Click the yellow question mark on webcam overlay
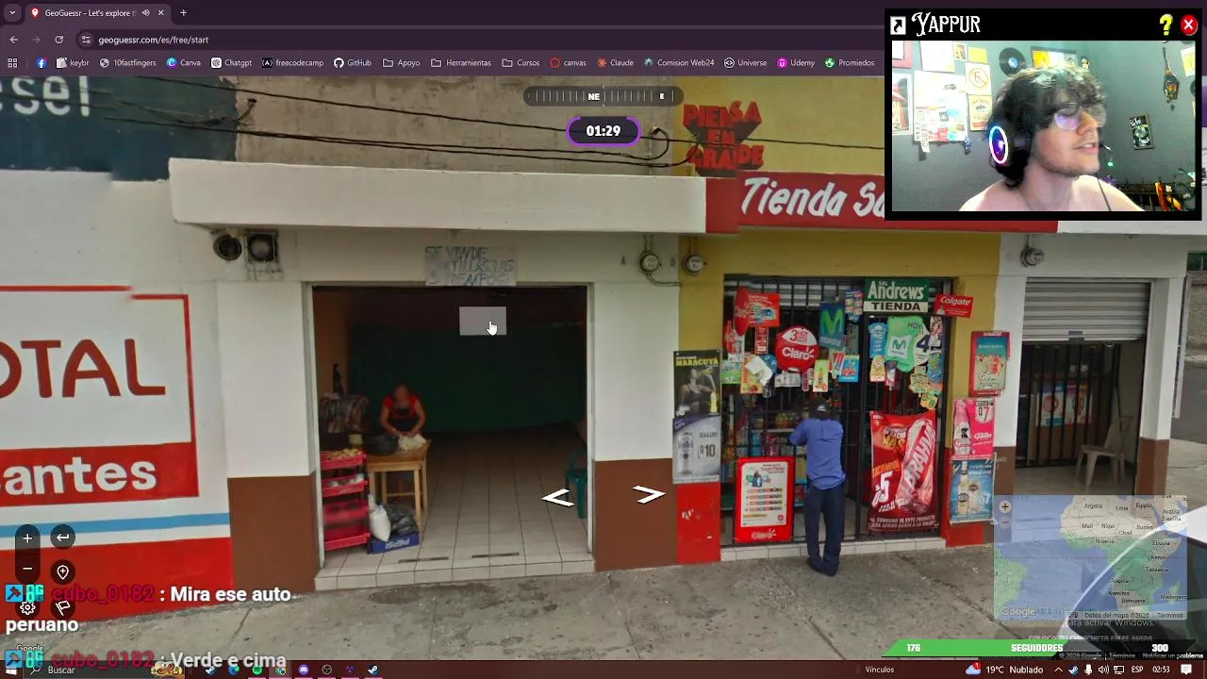 [1166, 25]
